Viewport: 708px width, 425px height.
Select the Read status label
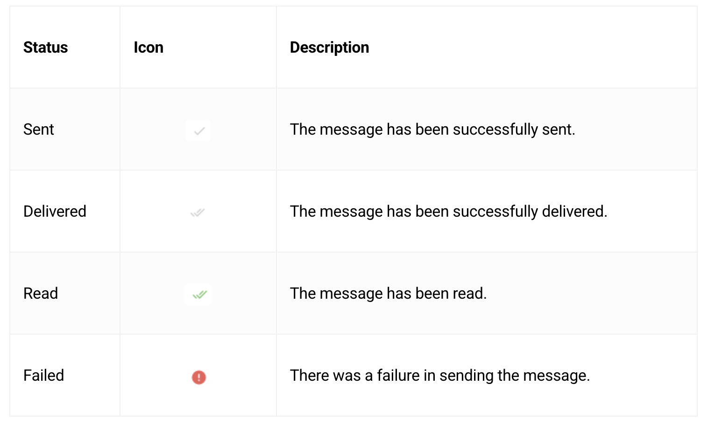[41, 294]
